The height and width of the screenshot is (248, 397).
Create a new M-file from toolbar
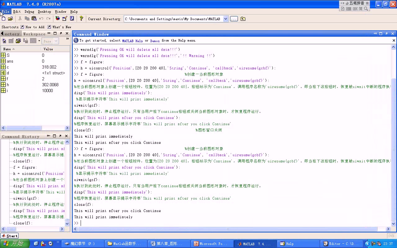pyautogui.click(x=4, y=19)
